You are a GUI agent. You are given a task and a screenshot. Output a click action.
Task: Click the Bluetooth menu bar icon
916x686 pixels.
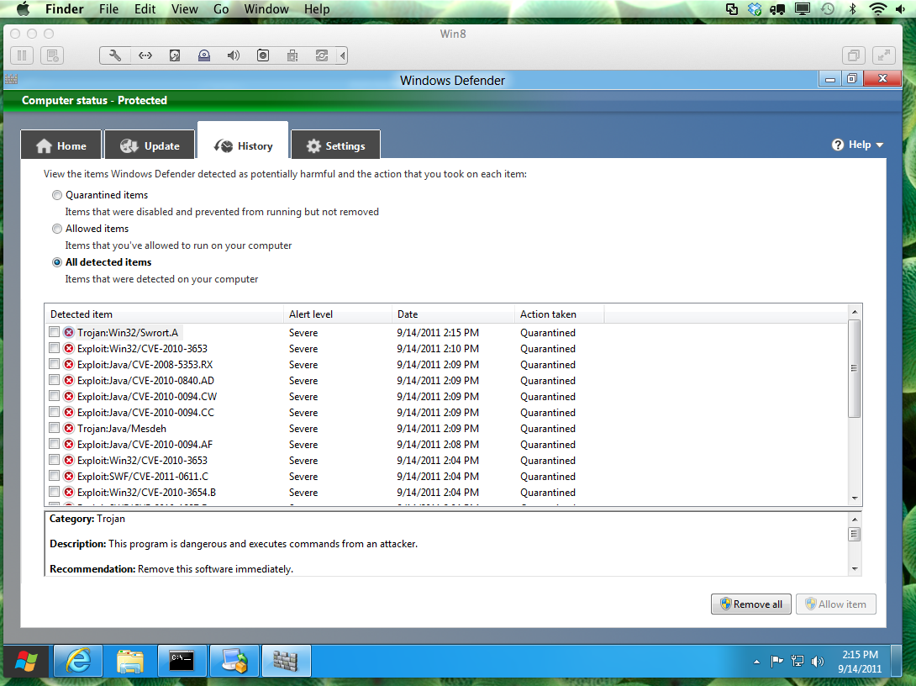(852, 8)
